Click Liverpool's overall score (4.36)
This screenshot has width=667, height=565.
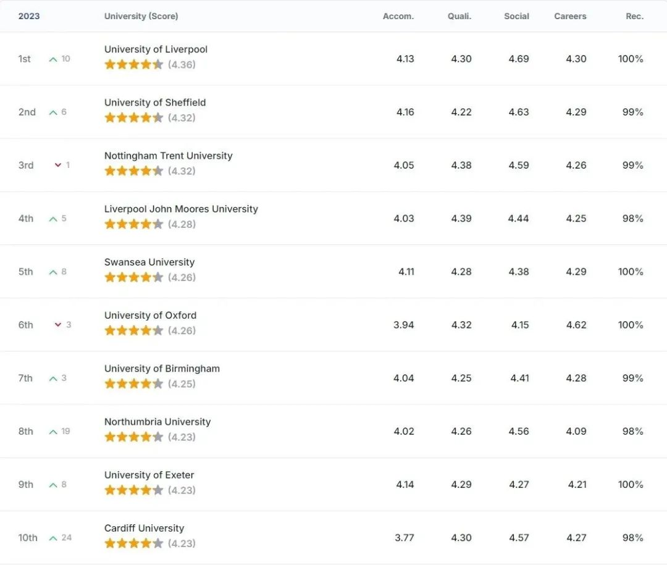(182, 65)
